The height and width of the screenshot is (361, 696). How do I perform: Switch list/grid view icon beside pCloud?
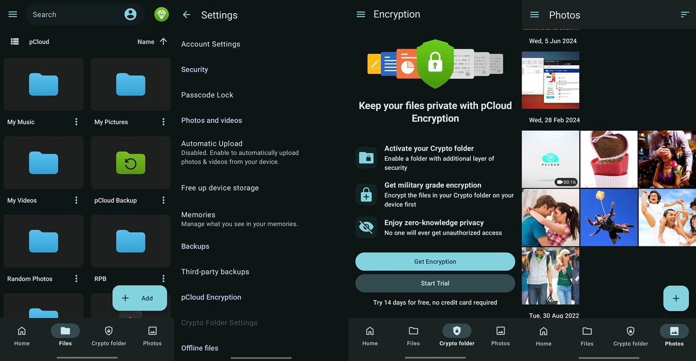tap(15, 41)
